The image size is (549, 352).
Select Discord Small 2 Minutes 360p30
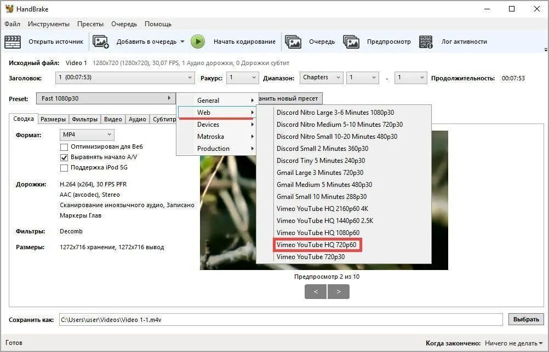(x=344, y=149)
